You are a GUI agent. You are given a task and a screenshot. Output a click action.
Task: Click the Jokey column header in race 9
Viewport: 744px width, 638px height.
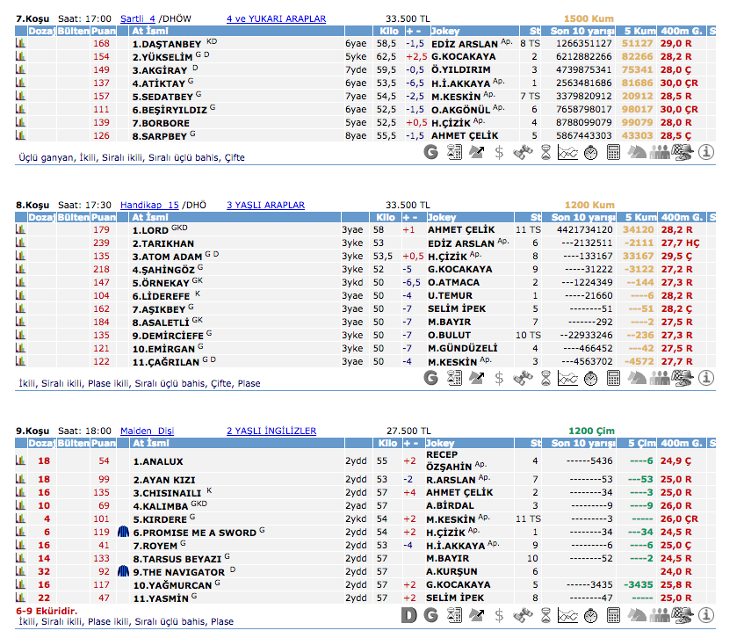point(441,443)
